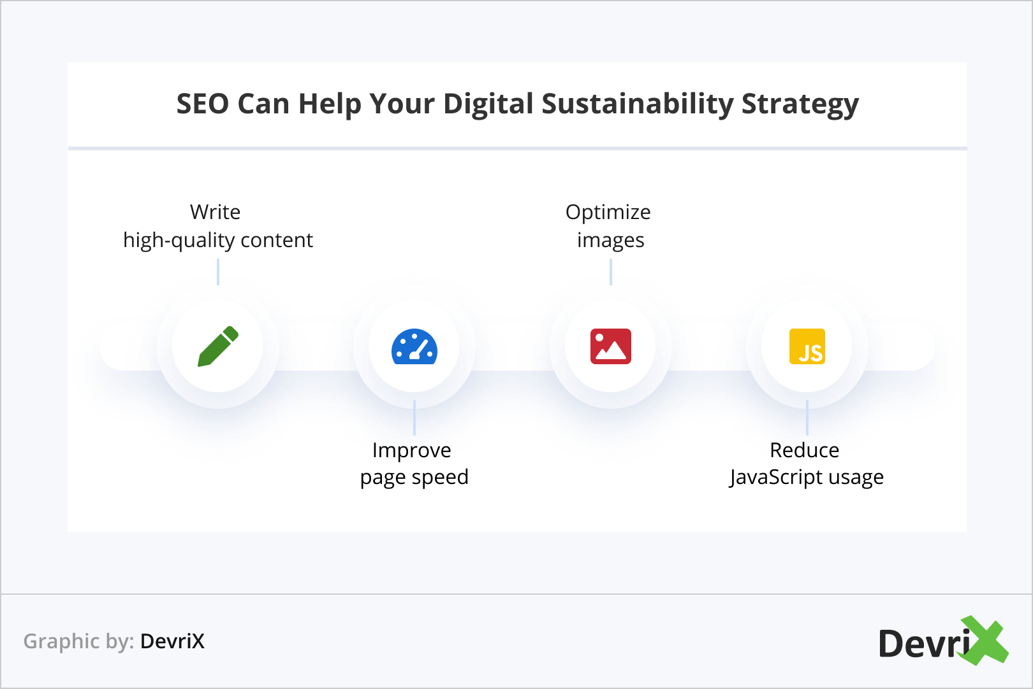The width and height of the screenshot is (1033, 689).
Task: Click the green pencil icon
Action: (218, 346)
